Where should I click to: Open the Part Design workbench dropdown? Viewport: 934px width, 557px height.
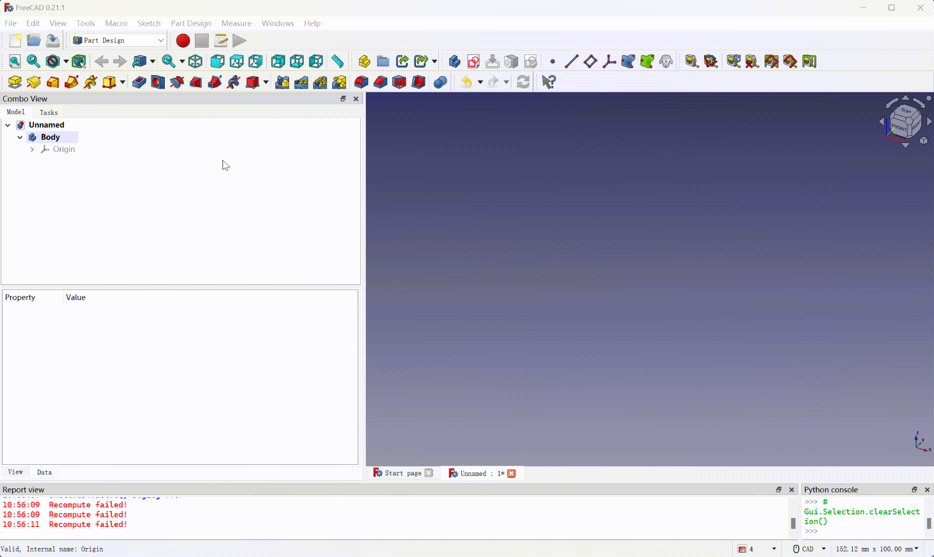pyautogui.click(x=118, y=40)
